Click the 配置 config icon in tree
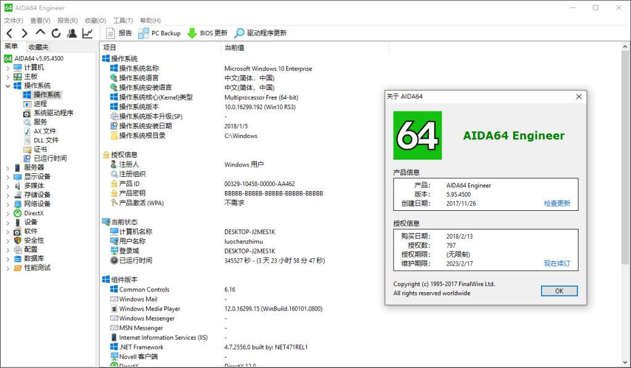 coord(18,250)
